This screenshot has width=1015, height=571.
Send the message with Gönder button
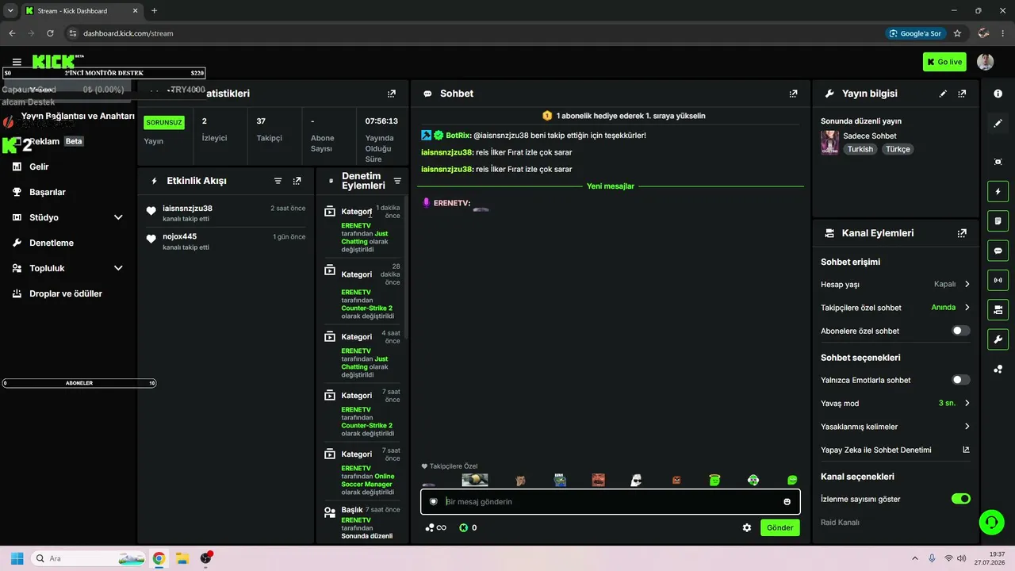[779, 527]
